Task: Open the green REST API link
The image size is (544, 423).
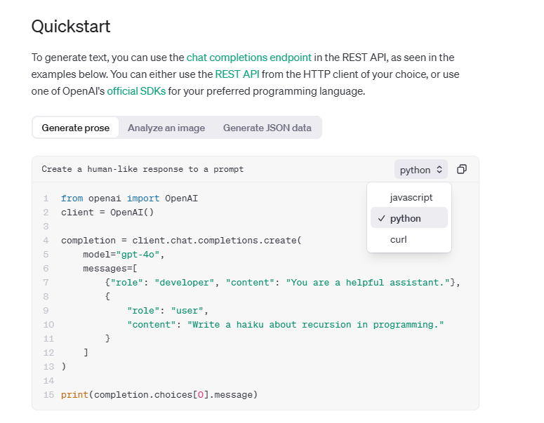Action: [x=238, y=74]
